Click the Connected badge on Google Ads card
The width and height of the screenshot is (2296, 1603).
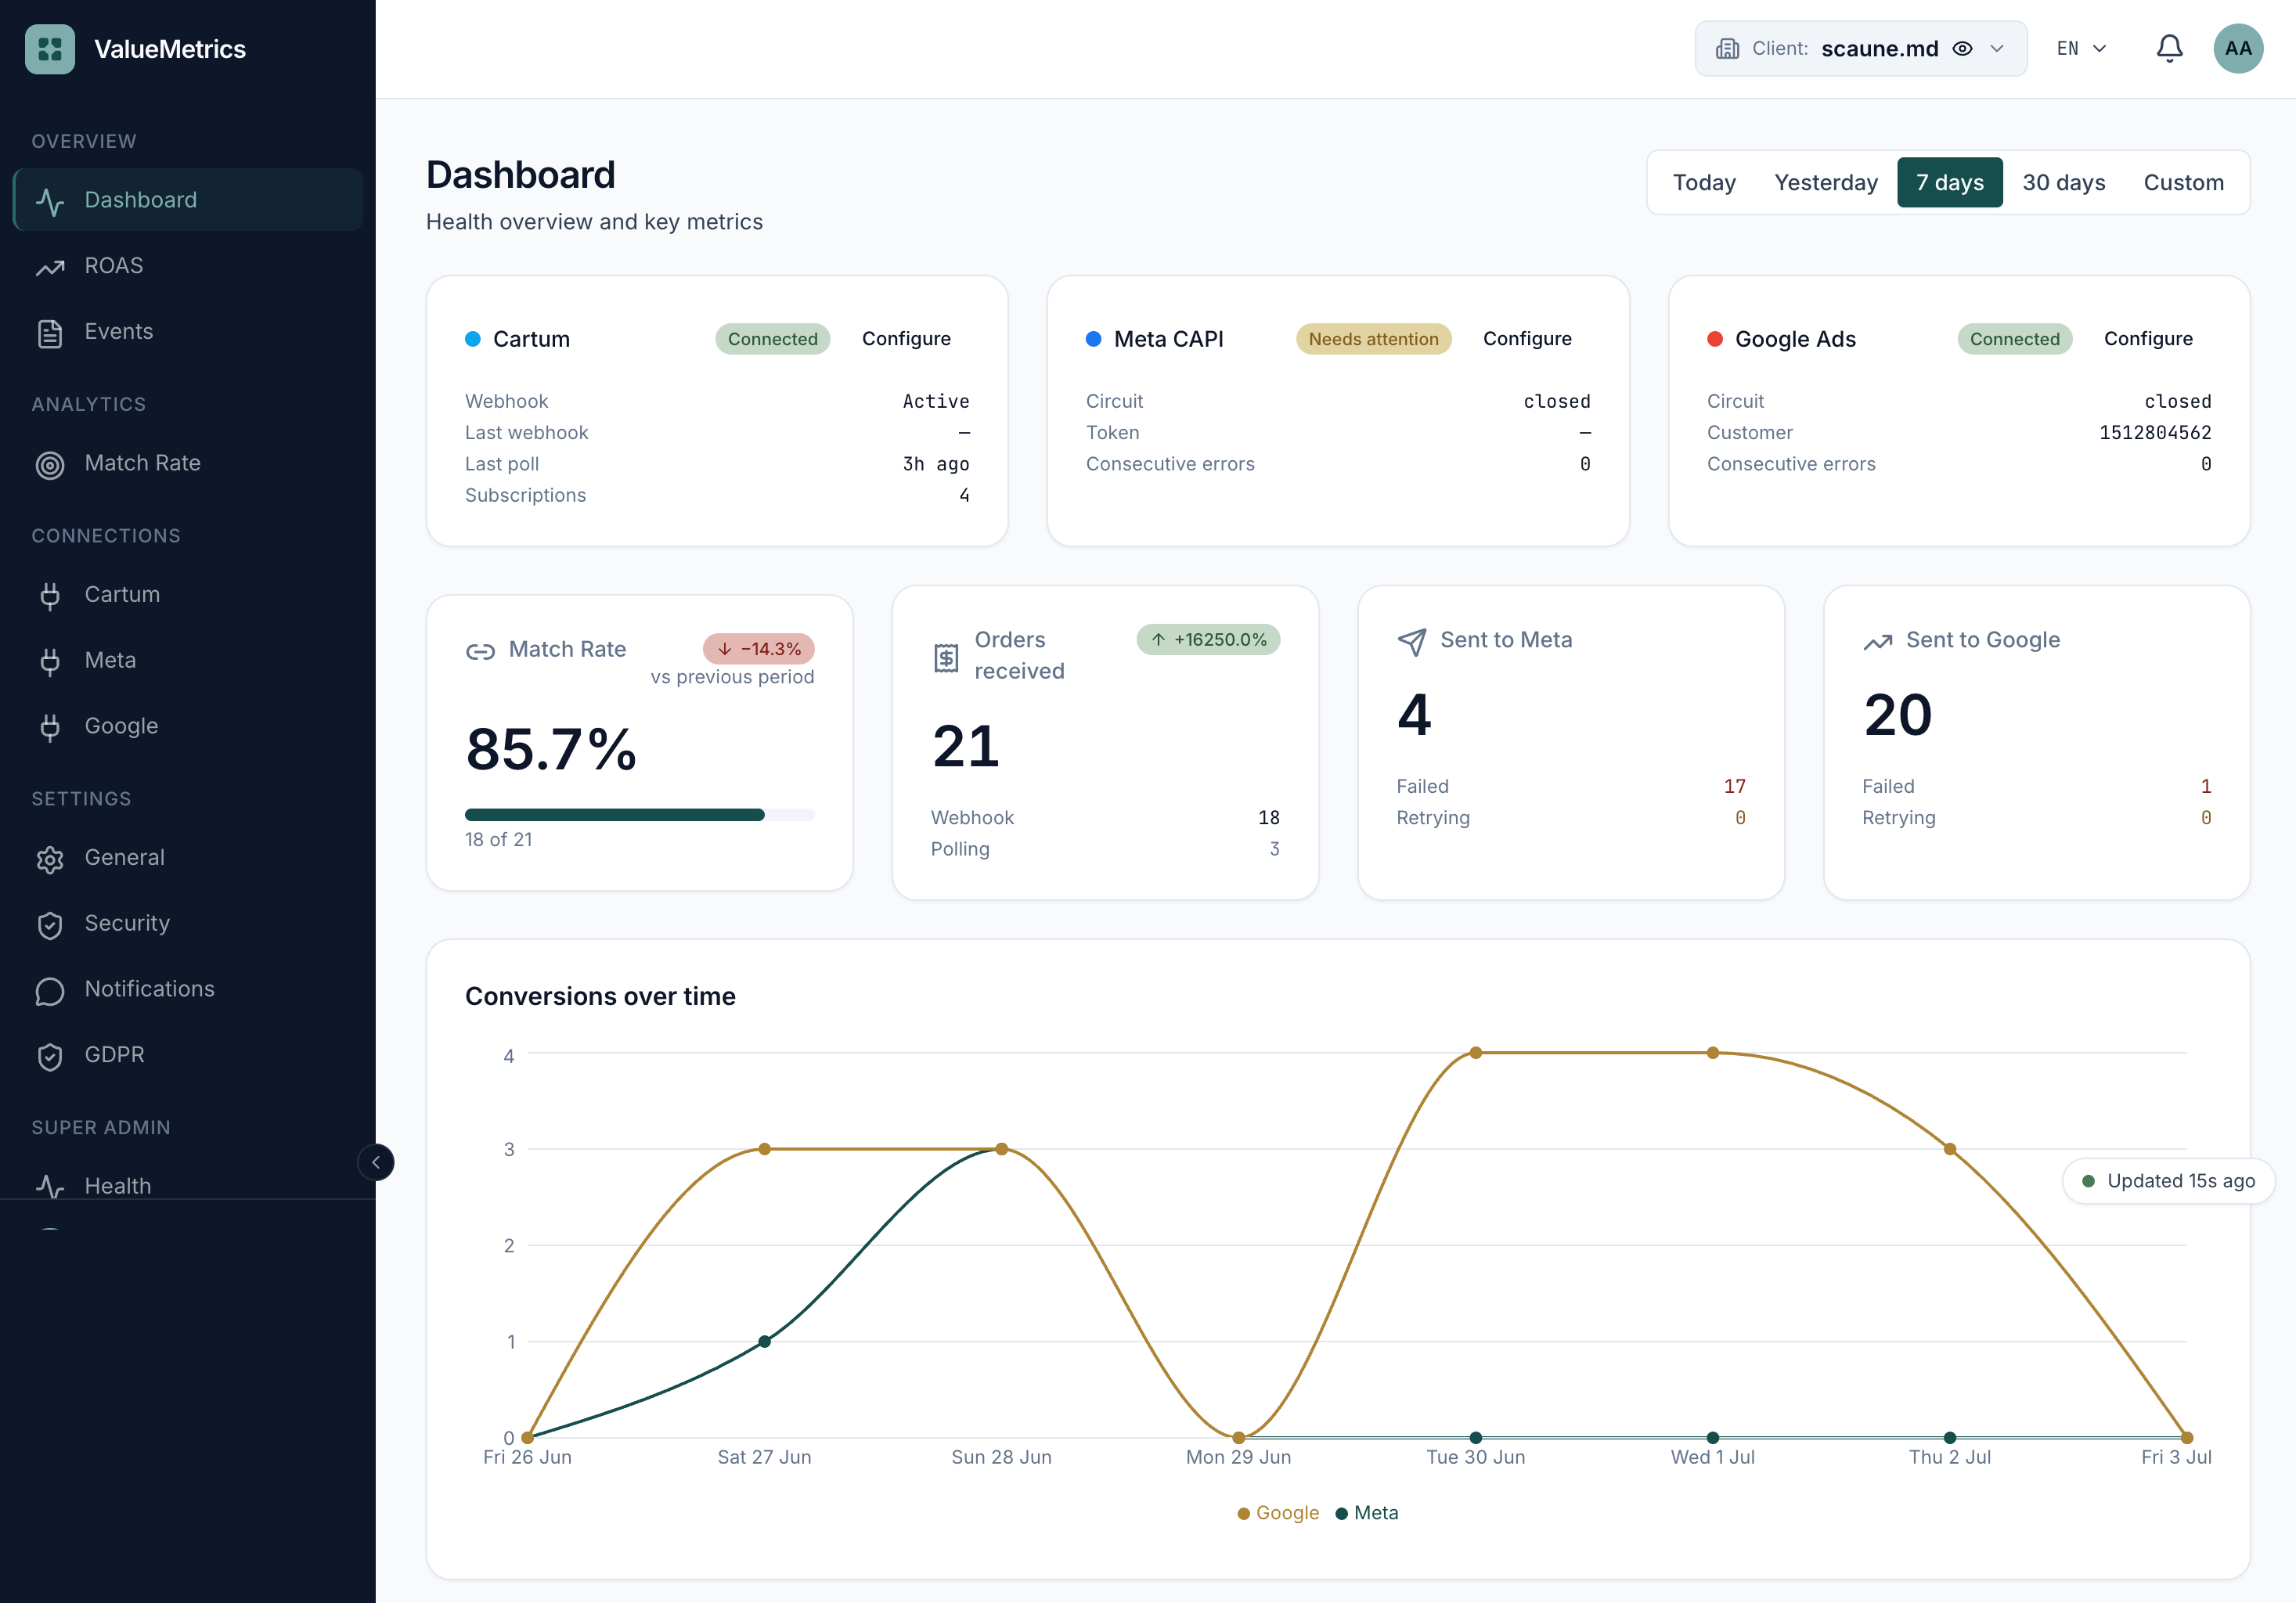pyautogui.click(x=2014, y=339)
